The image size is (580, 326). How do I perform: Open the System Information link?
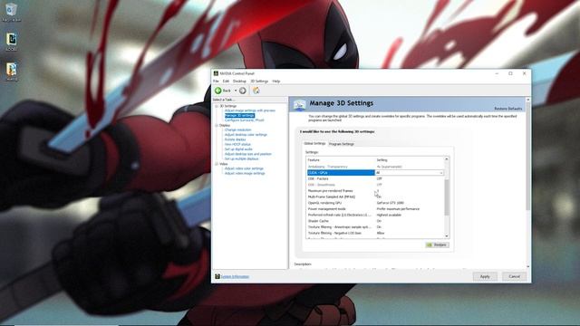coord(236,276)
